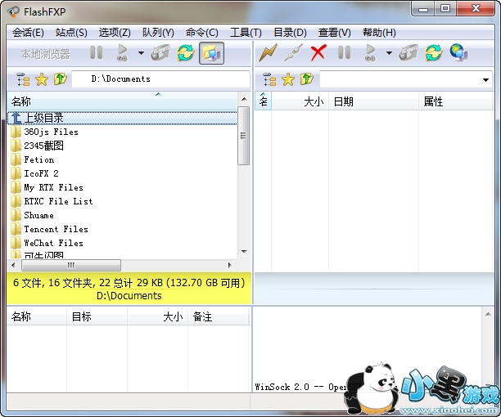501x417 pixels.
Task: Open local favorites star icon
Action: [x=42, y=79]
